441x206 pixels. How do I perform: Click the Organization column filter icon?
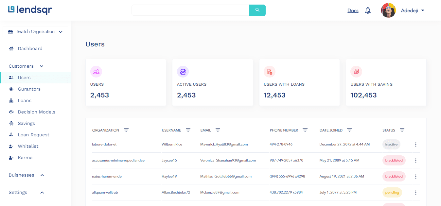coord(126,130)
